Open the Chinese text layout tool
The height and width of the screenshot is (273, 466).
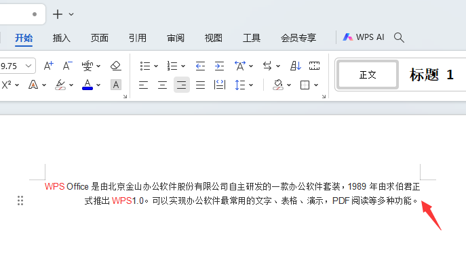(240, 66)
